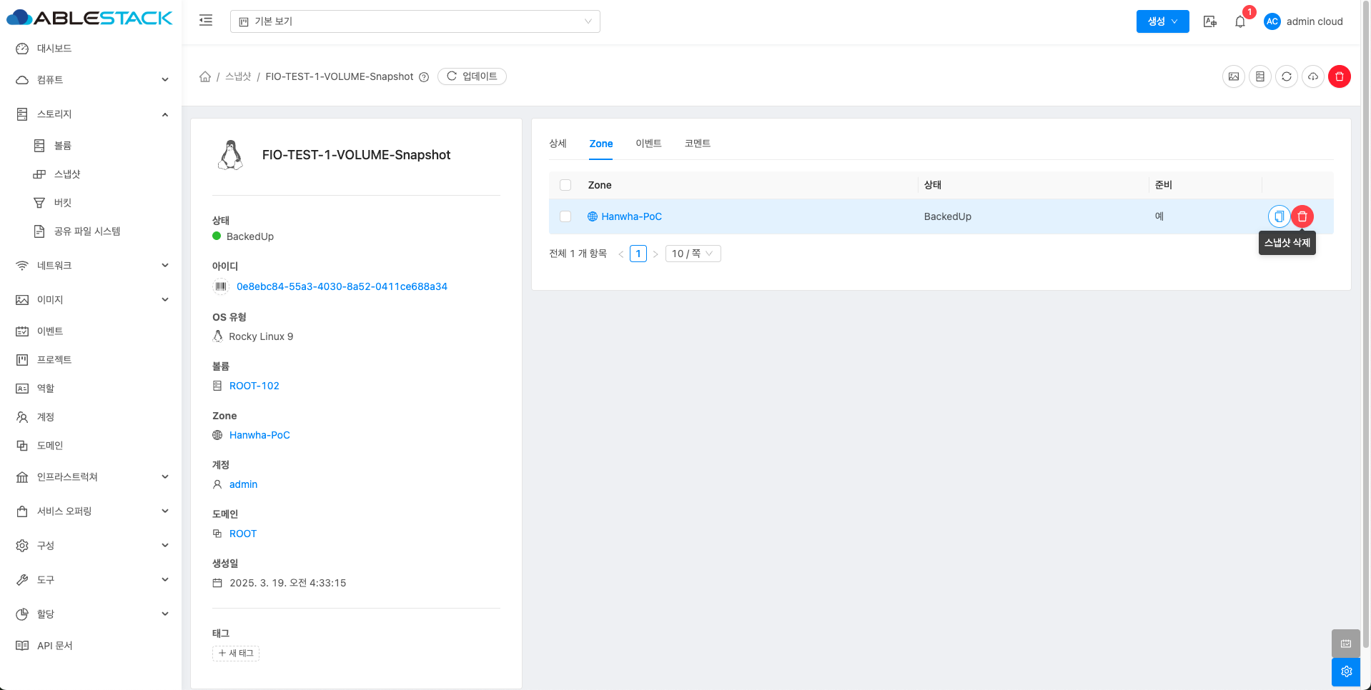
Task: Open the 기본 보기 view dropdown
Action: [415, 21]
